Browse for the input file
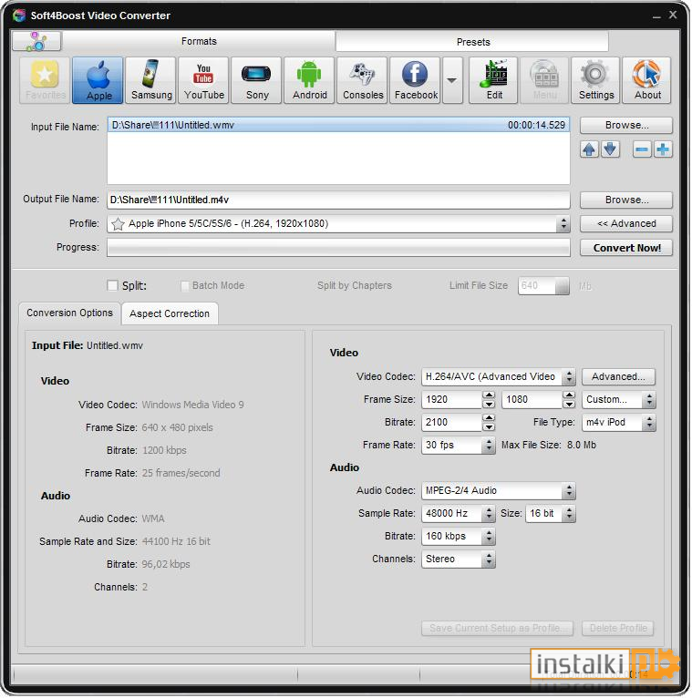 point(625,125)
